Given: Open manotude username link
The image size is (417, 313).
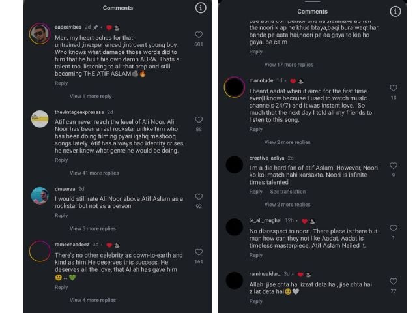Looking at the screenshot, I should coord(261,81).
